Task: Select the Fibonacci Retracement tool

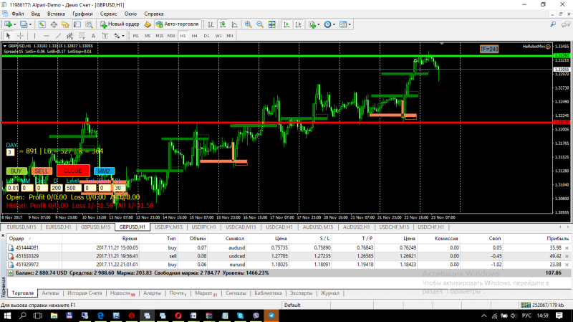Action: [x=82, y=36]
